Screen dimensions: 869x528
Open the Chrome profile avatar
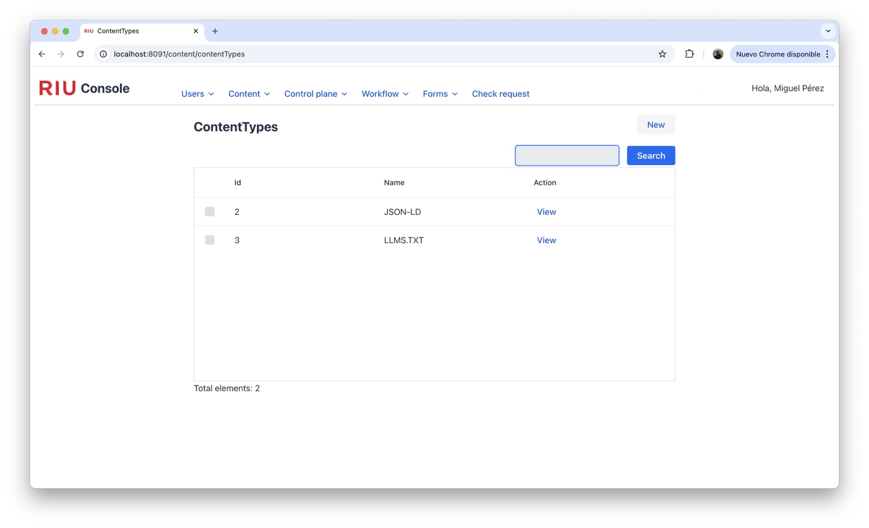click(x=717, y=54)
